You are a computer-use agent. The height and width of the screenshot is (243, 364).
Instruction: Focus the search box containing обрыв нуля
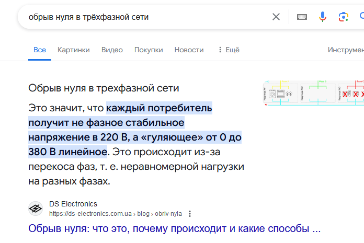coord(141,17)
